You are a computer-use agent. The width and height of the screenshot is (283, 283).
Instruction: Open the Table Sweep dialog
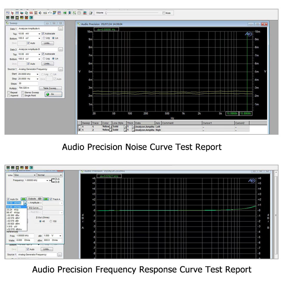(x=50, y=88)
